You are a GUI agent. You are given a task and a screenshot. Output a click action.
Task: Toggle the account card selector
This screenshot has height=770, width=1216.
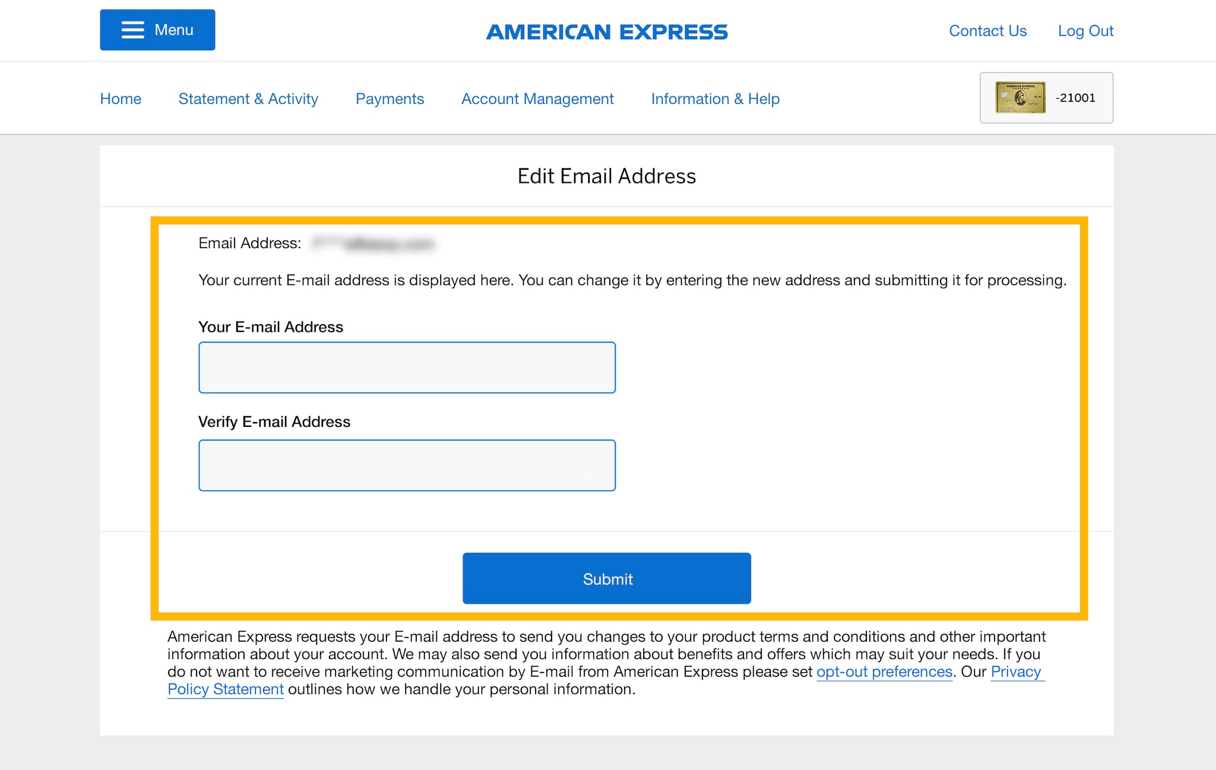[1046, 97]
